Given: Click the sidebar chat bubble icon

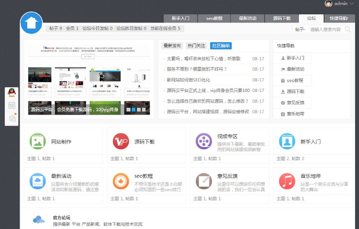Looking at the screenshot, I should [12, 118].
